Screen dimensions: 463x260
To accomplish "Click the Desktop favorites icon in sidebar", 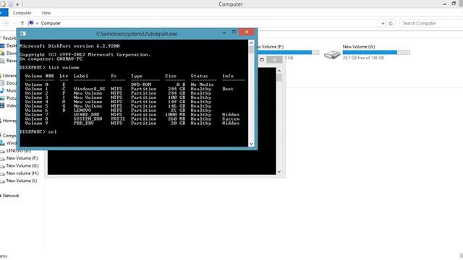I will (x=2, y=45).
